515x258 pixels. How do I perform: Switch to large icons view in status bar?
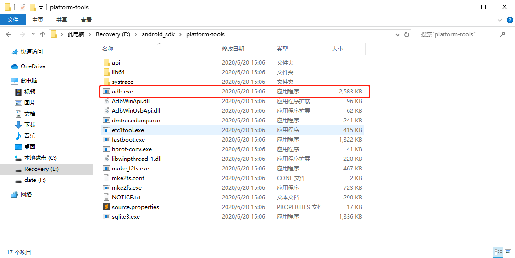click(x=508, y=252)
